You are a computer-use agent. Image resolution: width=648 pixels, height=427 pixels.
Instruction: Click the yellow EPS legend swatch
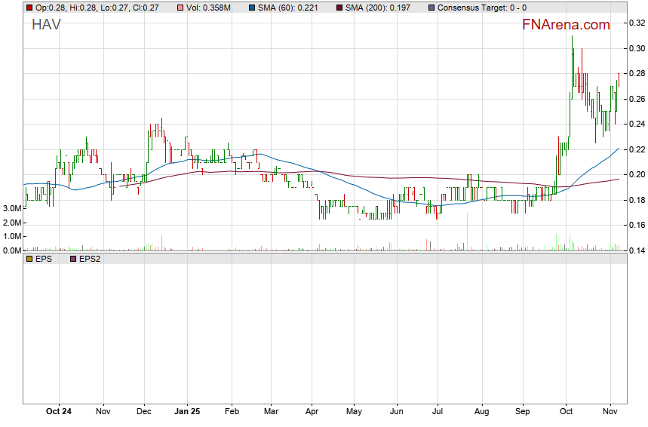tap(29, 259)
